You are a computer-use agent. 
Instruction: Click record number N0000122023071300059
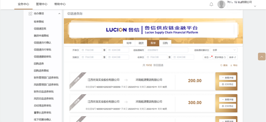coord(108,87)
